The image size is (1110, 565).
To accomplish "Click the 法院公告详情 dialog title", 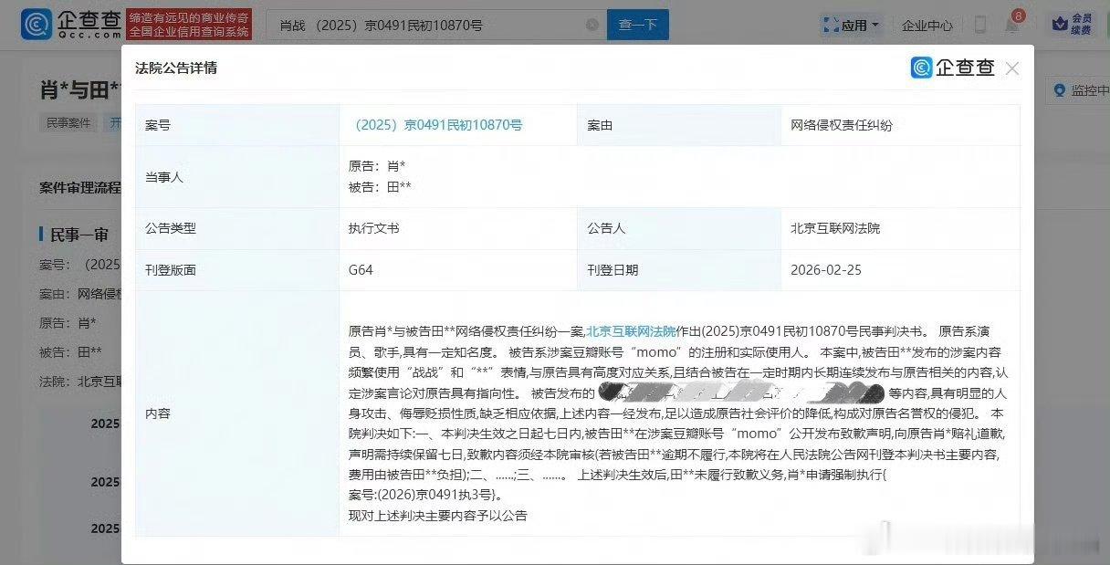I will [x=176, y=68].
